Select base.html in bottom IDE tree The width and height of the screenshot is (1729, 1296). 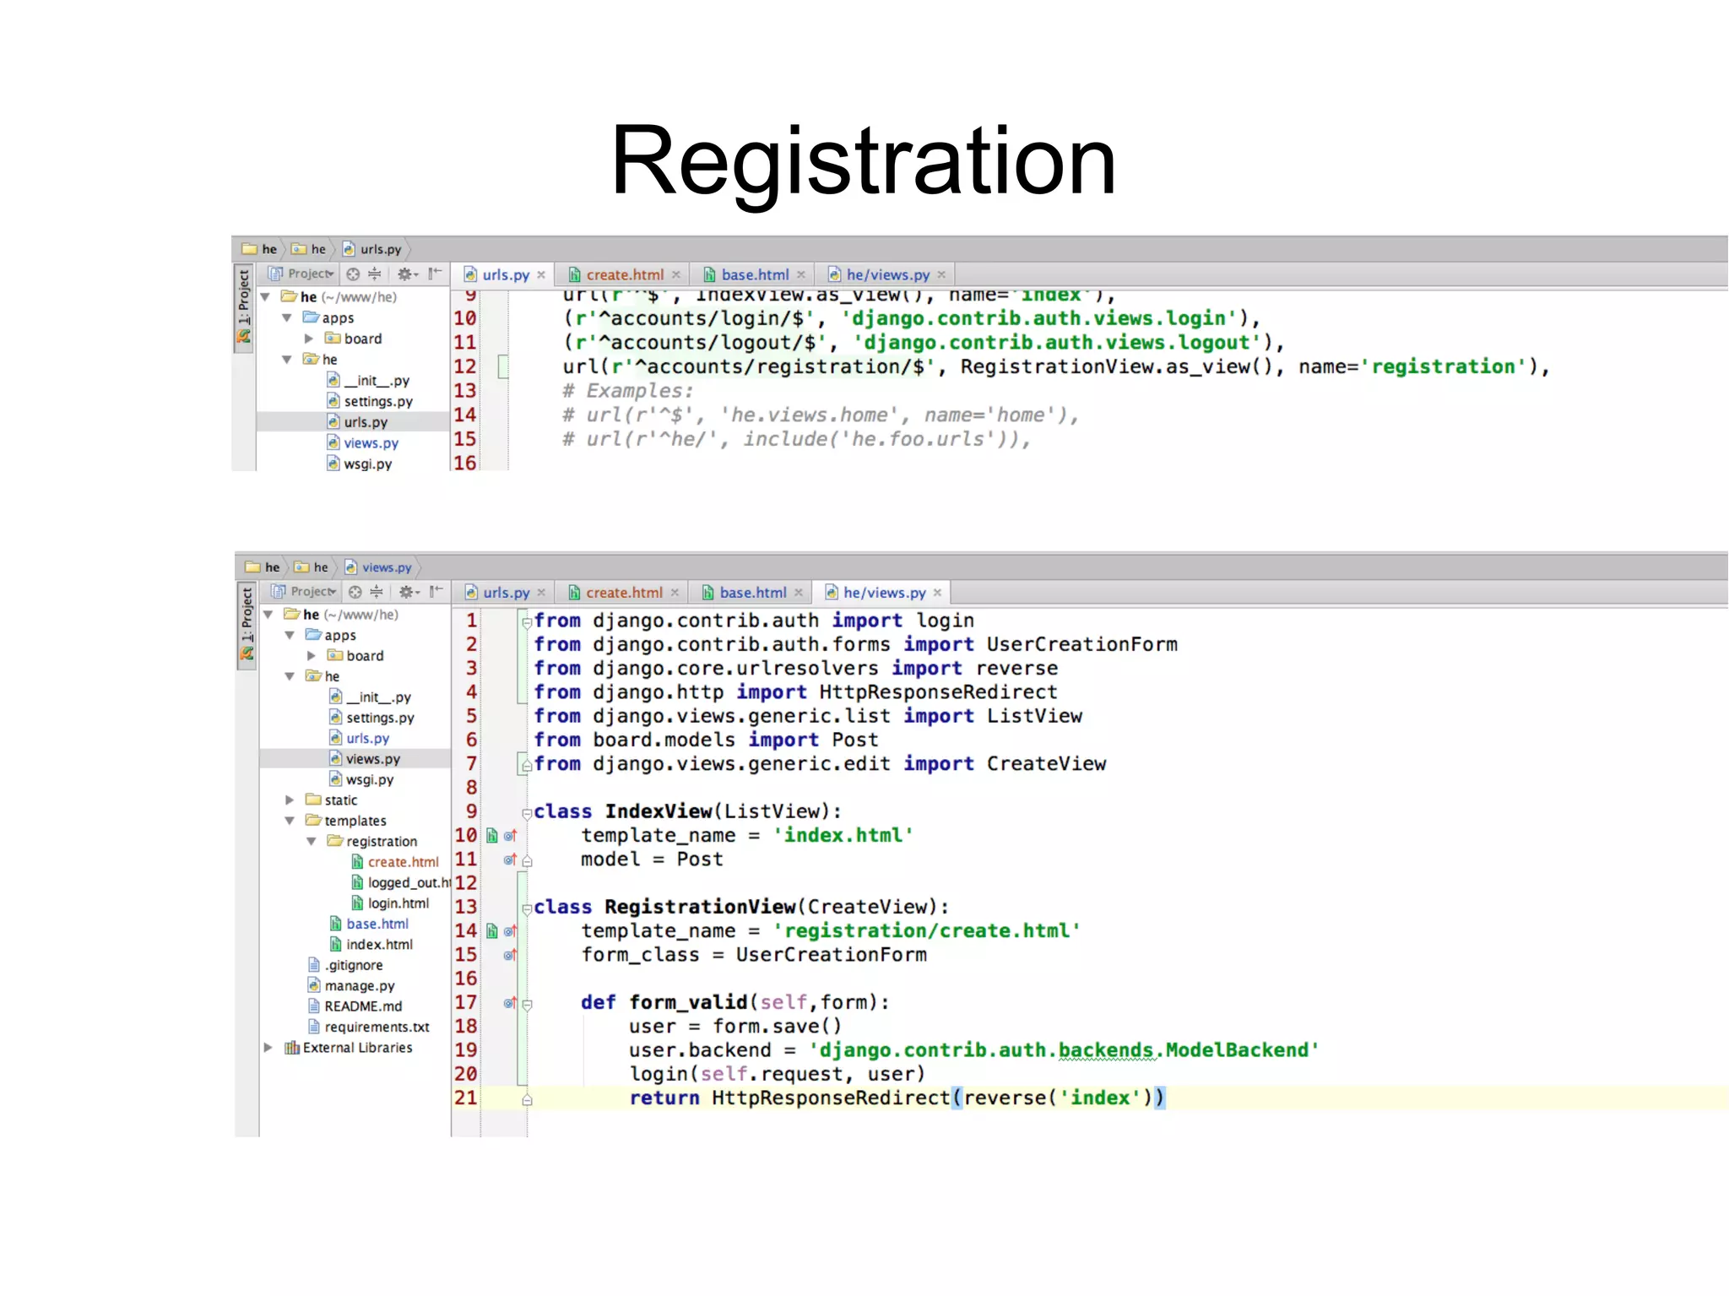click(369, 925)
